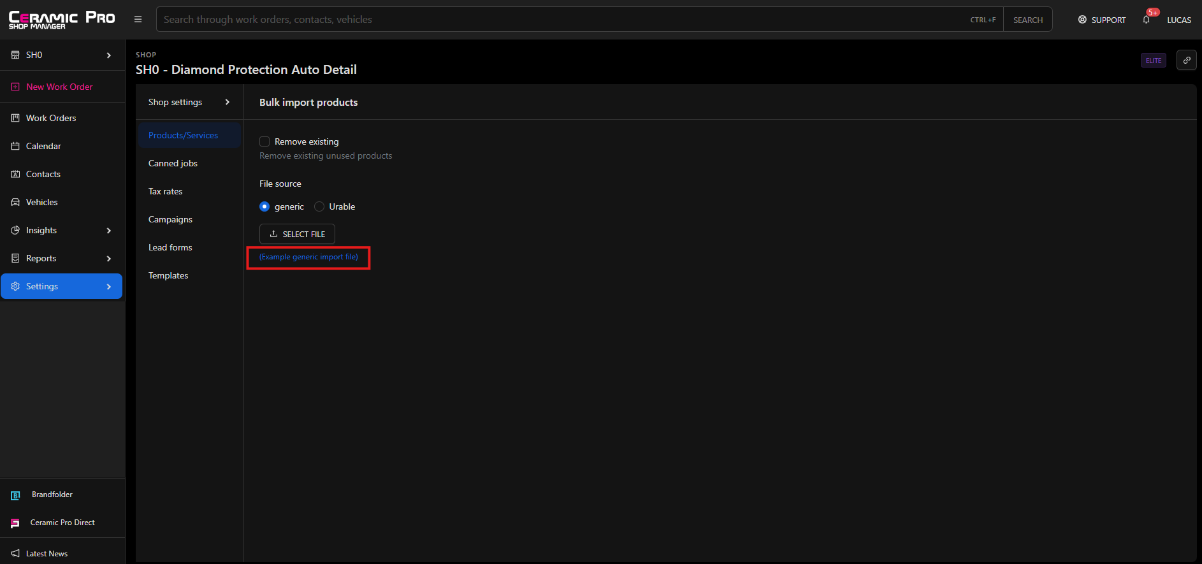Image resolution: width=1202 pixels, height=564 pixels.
Task: Expand the Settings submenu chevron
Action: [x=109, y=287]
